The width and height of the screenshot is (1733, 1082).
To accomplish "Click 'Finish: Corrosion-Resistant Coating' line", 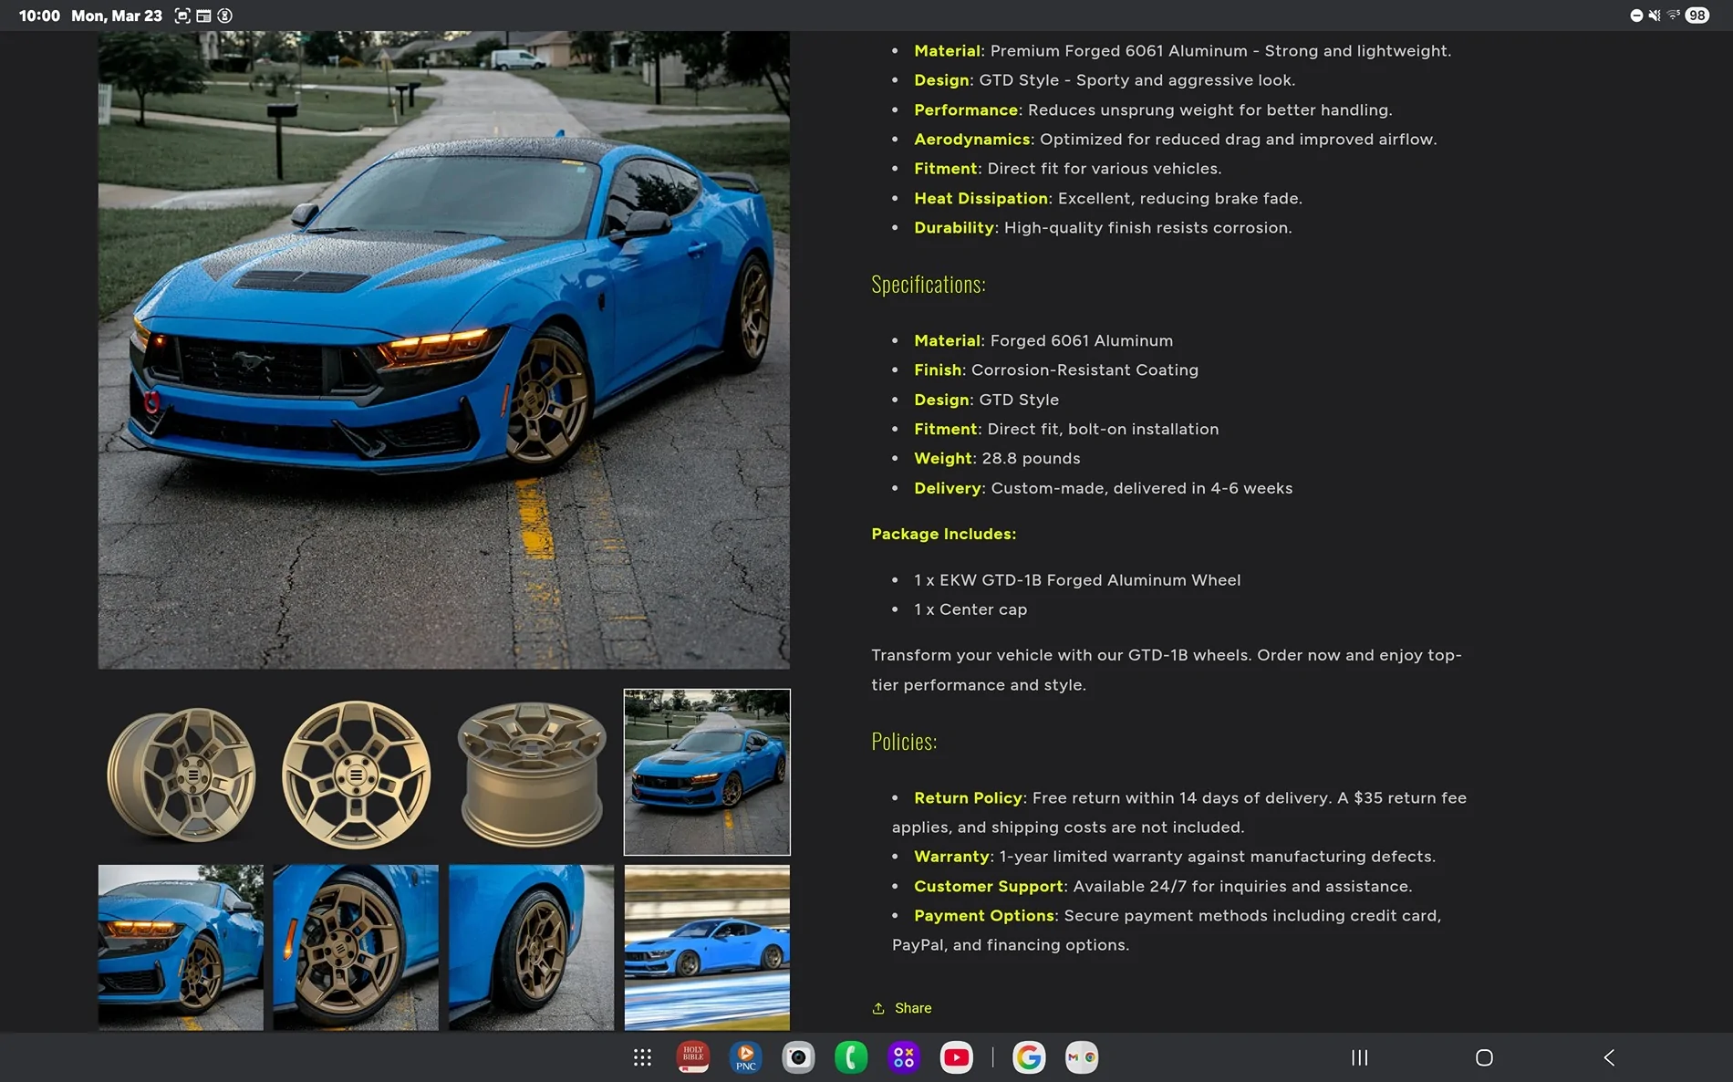I will point(1056,370).
